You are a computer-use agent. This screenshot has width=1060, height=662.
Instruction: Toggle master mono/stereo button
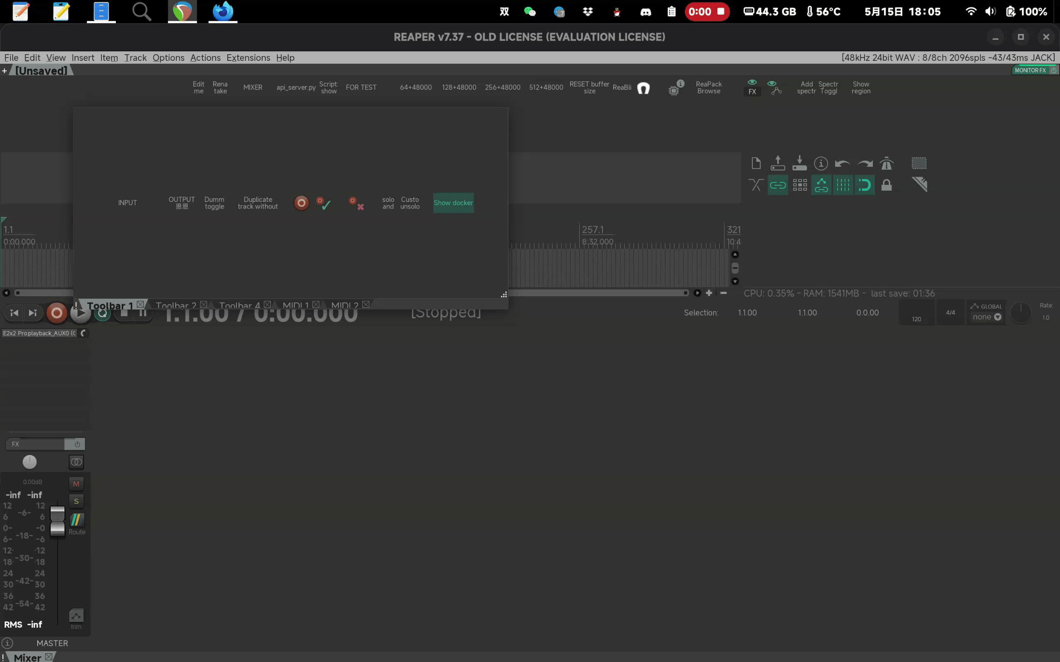(x=76, y=462)
